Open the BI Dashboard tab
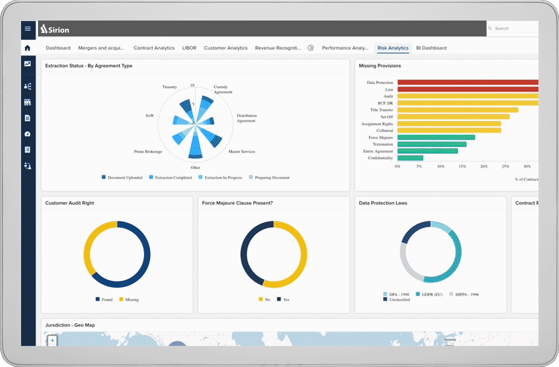Viewport: 559px width, 367px height. click(431, 48)
